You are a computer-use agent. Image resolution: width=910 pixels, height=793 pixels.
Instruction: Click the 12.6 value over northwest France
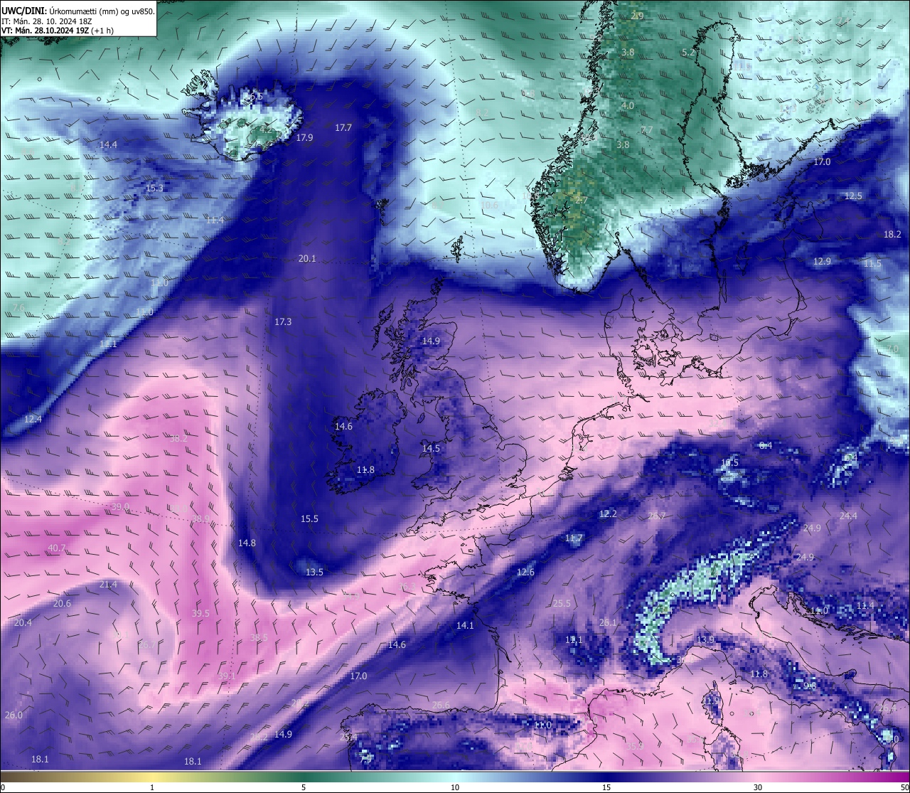525,572
